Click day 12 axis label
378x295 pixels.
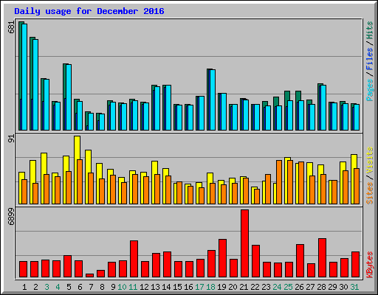tap(144, 287)
